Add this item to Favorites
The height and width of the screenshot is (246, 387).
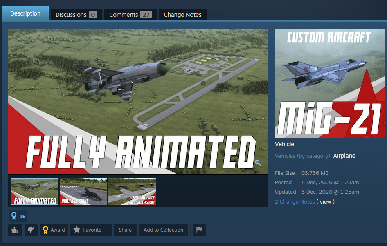[90, 230]
